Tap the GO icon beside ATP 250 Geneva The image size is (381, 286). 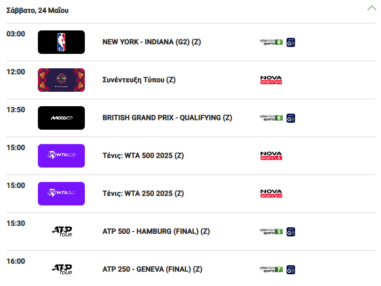coord(291,269)
